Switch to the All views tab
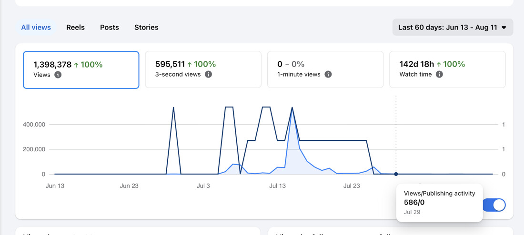Screen dimensions: 524x235 pos(36,28)
